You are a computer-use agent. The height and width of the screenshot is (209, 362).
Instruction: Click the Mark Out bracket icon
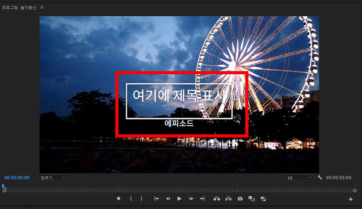click(141, 199)
